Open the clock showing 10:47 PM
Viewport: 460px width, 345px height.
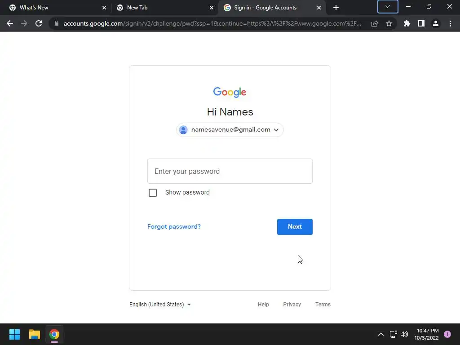(427, 334)
